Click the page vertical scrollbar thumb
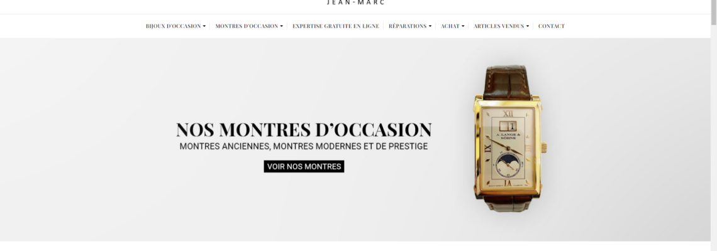Screen dimensions: 717x251 click(x=713, y=13)
